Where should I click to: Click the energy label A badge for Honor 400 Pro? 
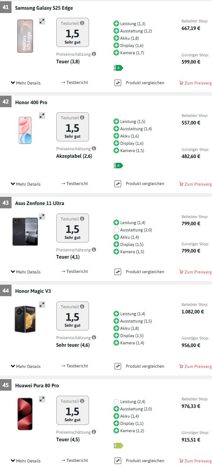click(118, 166)
